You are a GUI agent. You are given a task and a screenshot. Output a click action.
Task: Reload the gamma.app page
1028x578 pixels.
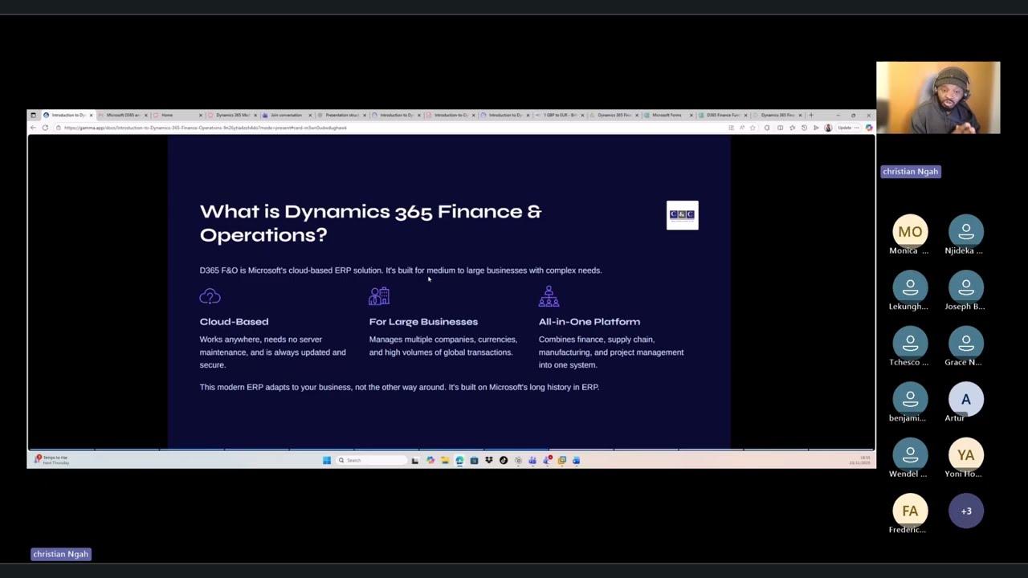[x=45, y=128]
